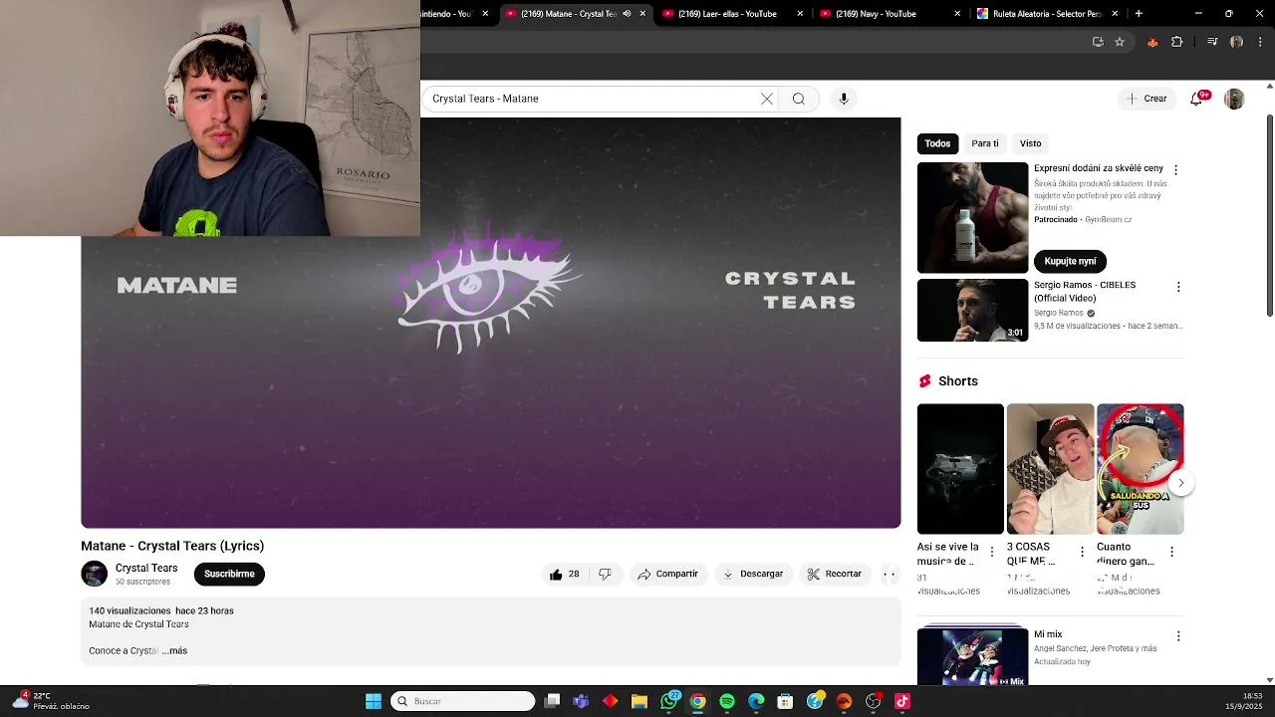Click the Recortar button
The image size is (1275, 717).
pos(835,574)
